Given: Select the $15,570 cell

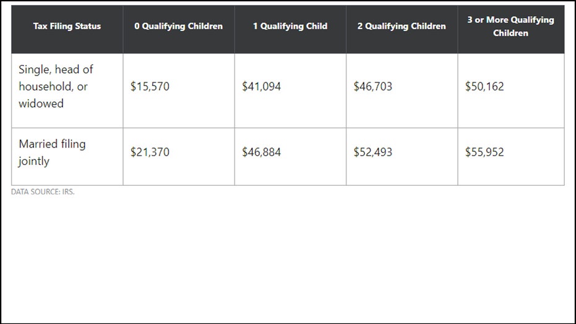Looking at the screenshot, I should pyautogui.click(x=150, y=87).
